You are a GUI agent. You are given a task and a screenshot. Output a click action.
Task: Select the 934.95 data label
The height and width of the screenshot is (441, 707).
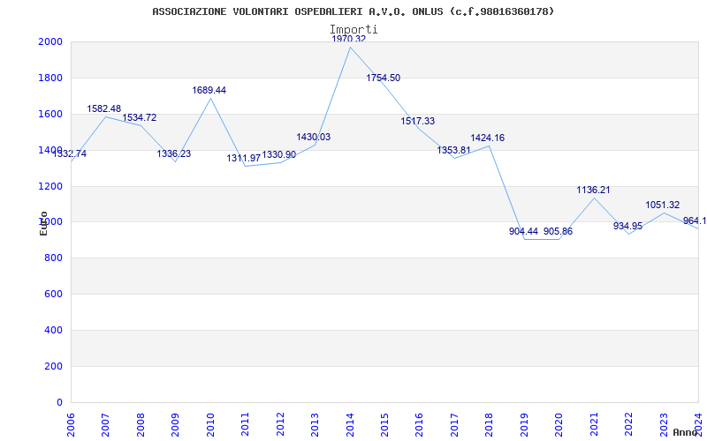627,226
